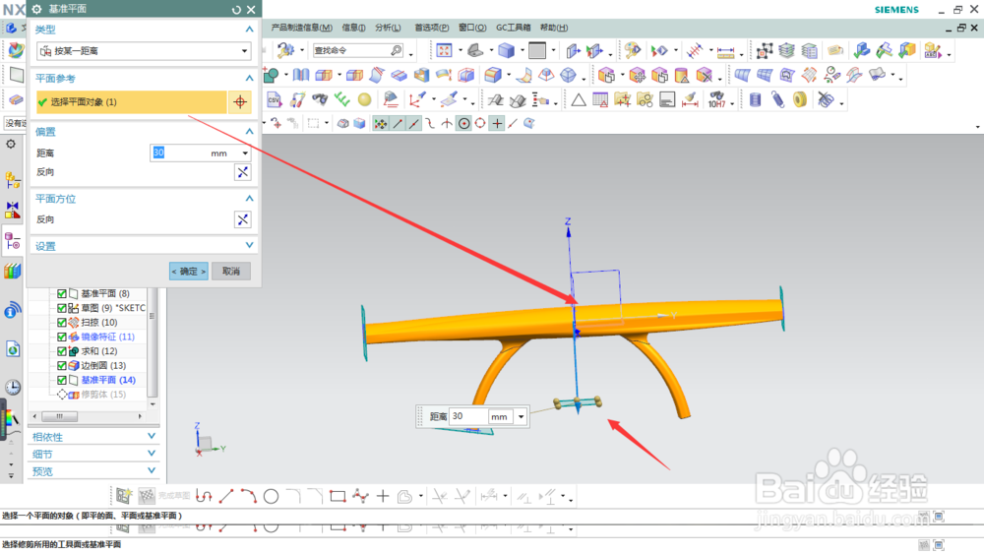Image resolution: width=984 pixels, height=553 pixels.
Task: Click the Delete Face cube icon
Action: pyautogui.click(x=705, y=76)
